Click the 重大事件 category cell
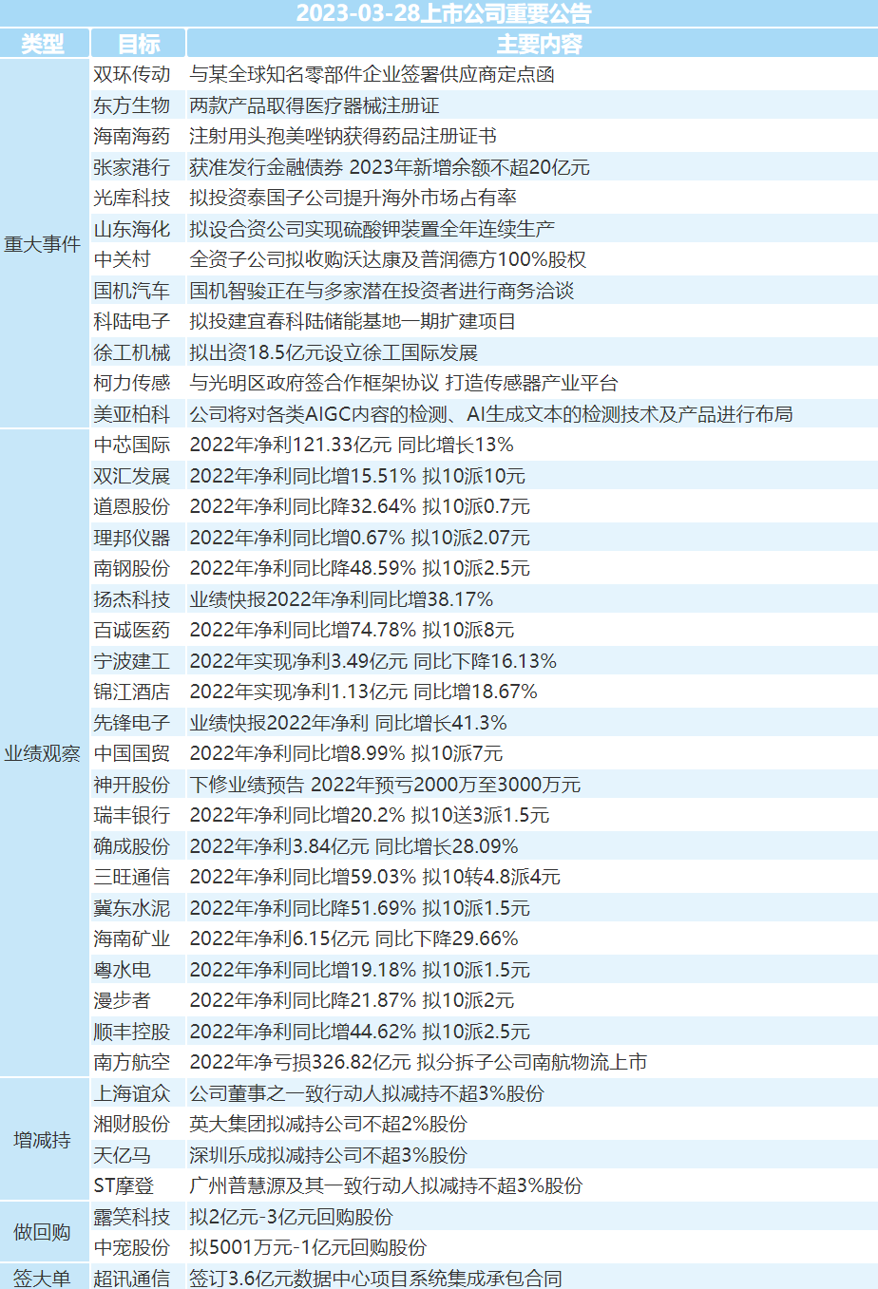Image resolution: width=878 pixels, height=1289 pixels. [44, 244]
